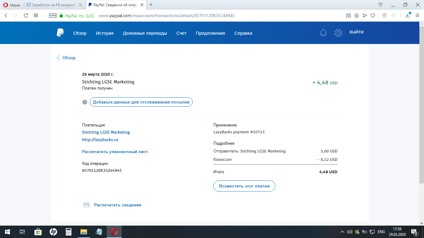Open File Explorer from the taskbar

pyautogui.click(x=84, y=232)
